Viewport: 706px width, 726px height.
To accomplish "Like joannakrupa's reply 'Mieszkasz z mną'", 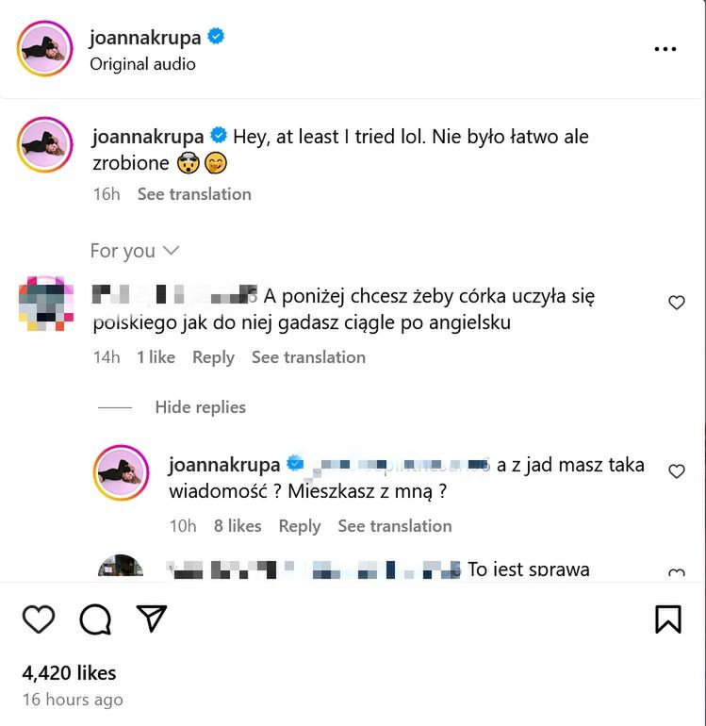I will (x=676, y=471).
